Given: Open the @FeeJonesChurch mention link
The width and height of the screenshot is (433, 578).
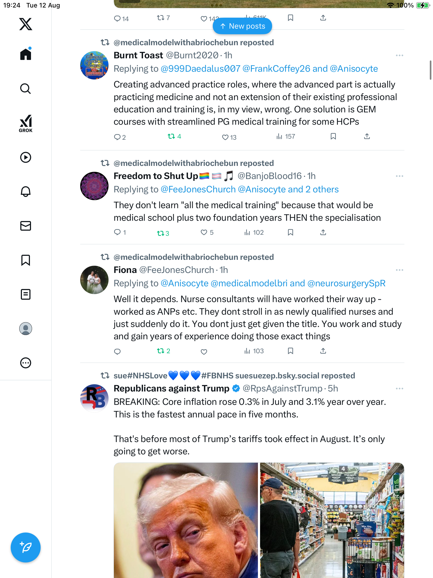Looking at the screenshot, I should [x=198, y=189].
